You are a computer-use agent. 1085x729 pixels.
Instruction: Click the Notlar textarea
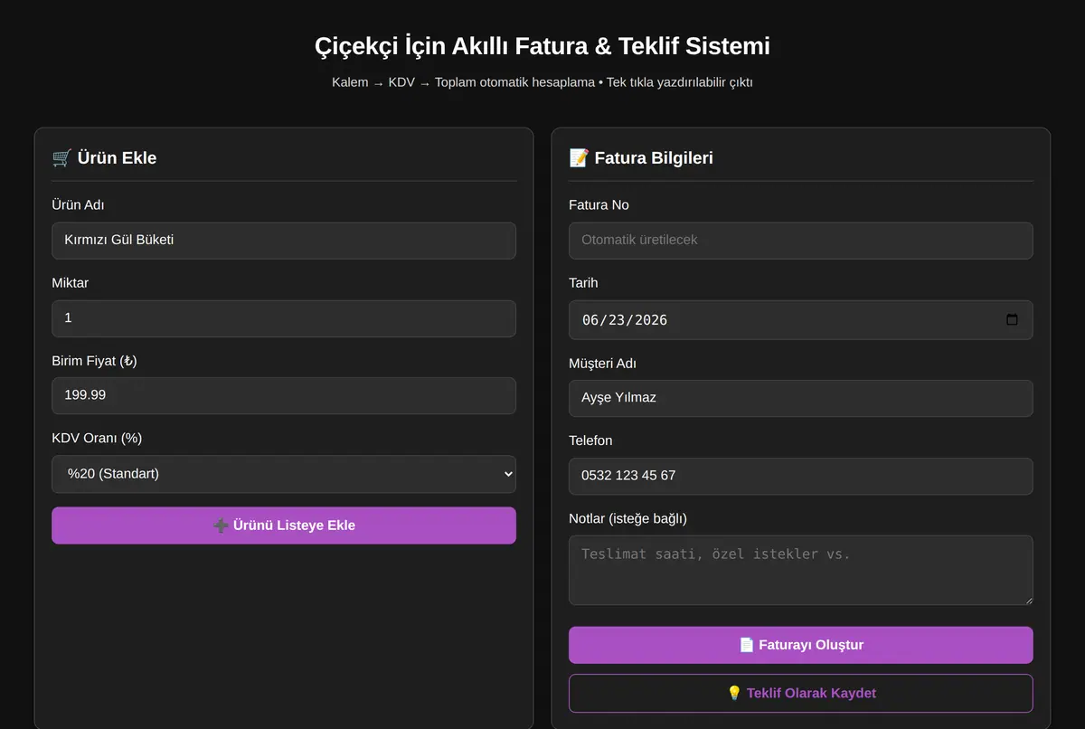click(801, 570)
